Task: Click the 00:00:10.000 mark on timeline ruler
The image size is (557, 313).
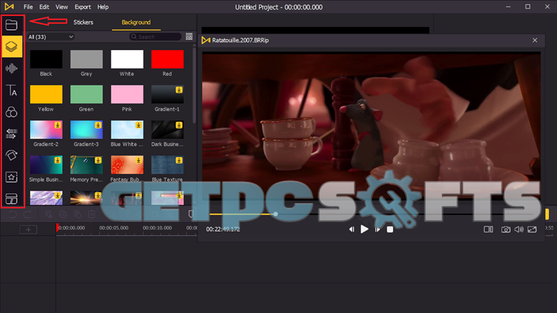Action: 157,228
